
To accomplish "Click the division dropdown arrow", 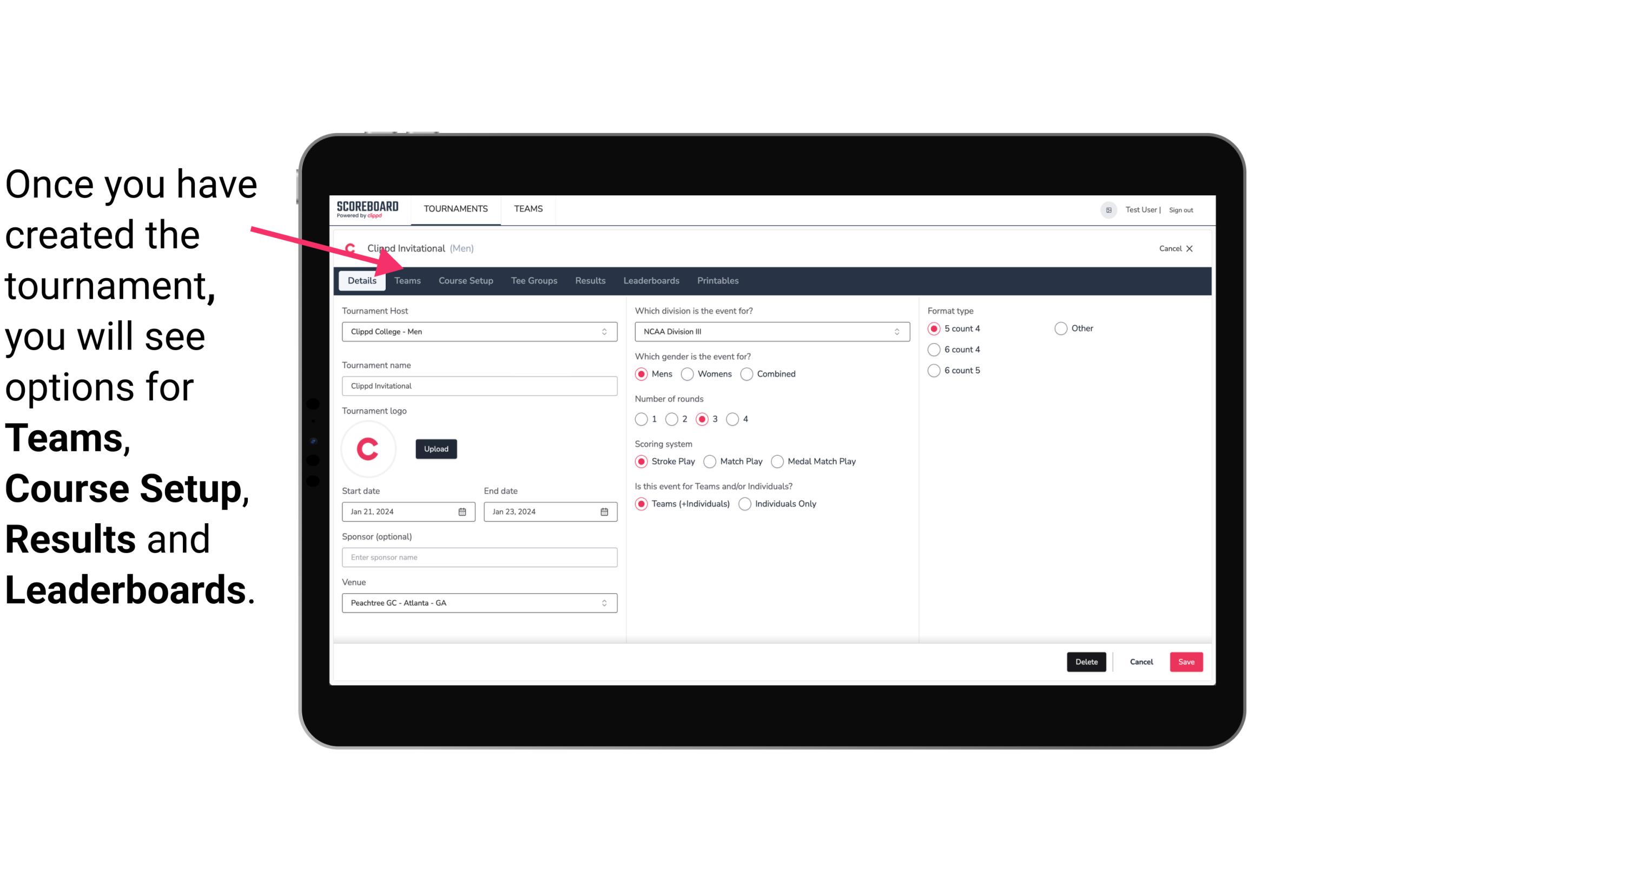I will 895,331.
